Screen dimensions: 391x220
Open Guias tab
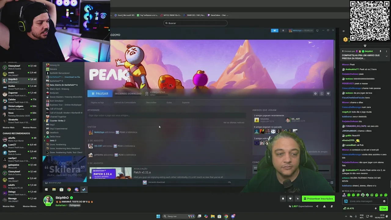coord(169,102)
